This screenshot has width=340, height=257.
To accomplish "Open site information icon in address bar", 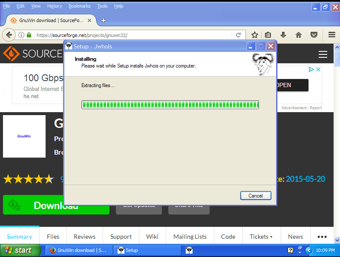I will pyautogui.click(x=21, y=35).
